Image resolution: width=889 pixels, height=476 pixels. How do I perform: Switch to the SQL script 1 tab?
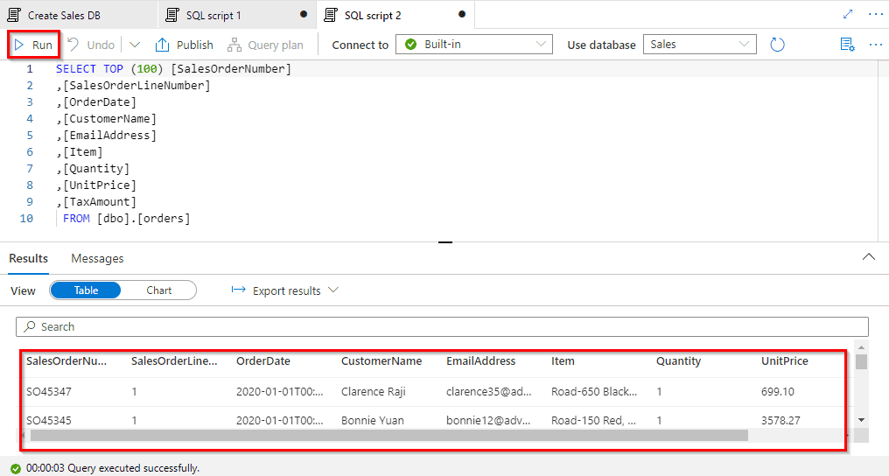[x=213, y=16]
